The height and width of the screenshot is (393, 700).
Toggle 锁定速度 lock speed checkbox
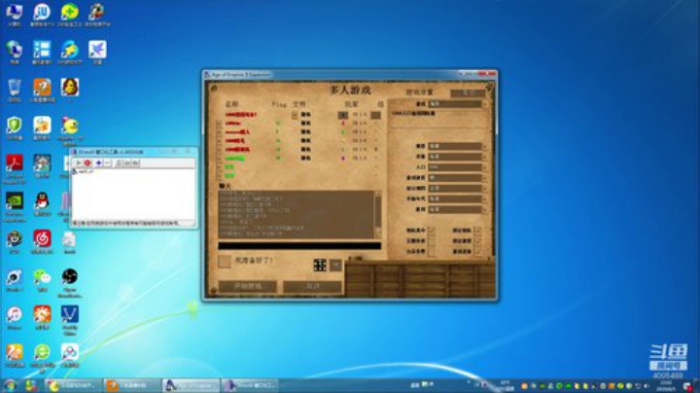point(477,241)
